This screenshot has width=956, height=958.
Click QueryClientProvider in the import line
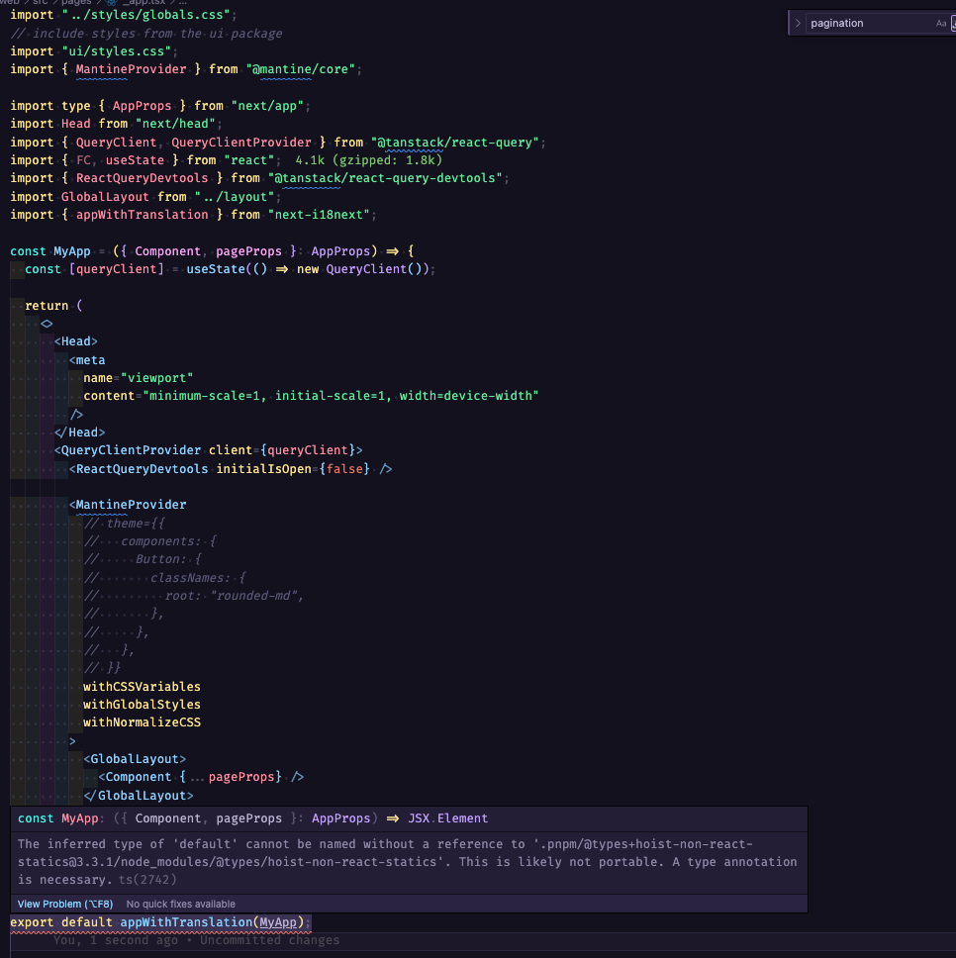pyautogui.click(x=241, y=143)
